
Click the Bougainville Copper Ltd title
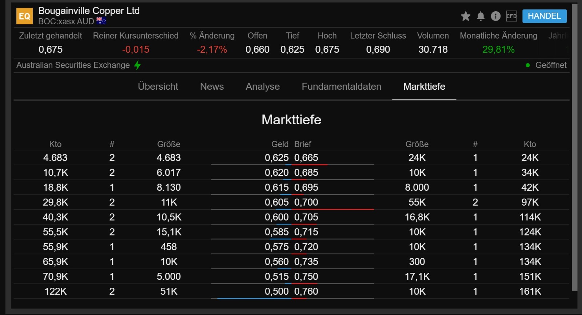[x=89, y=11]
